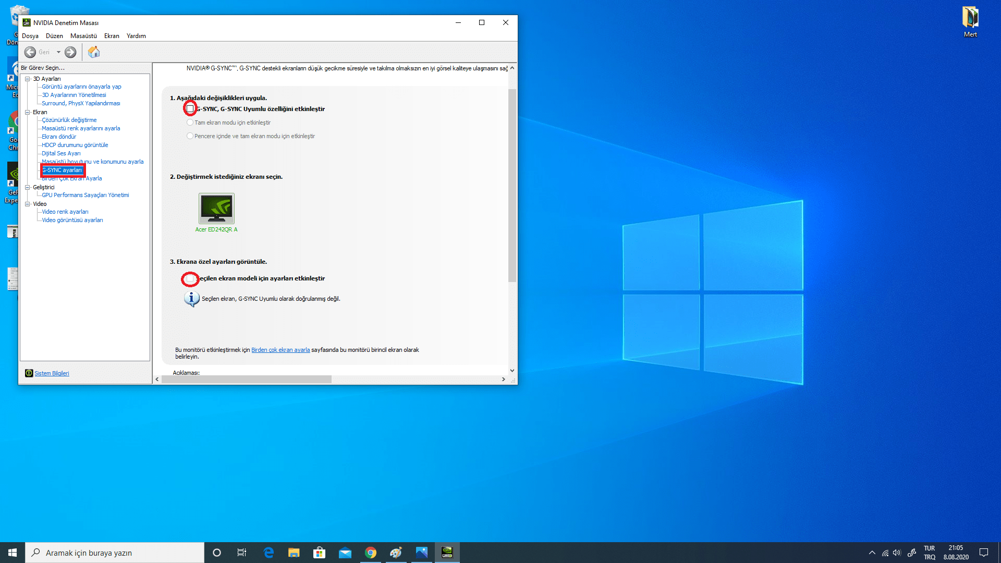Select 'Tam ekran modu için etkinleştir' radio

tap(190, 123)
